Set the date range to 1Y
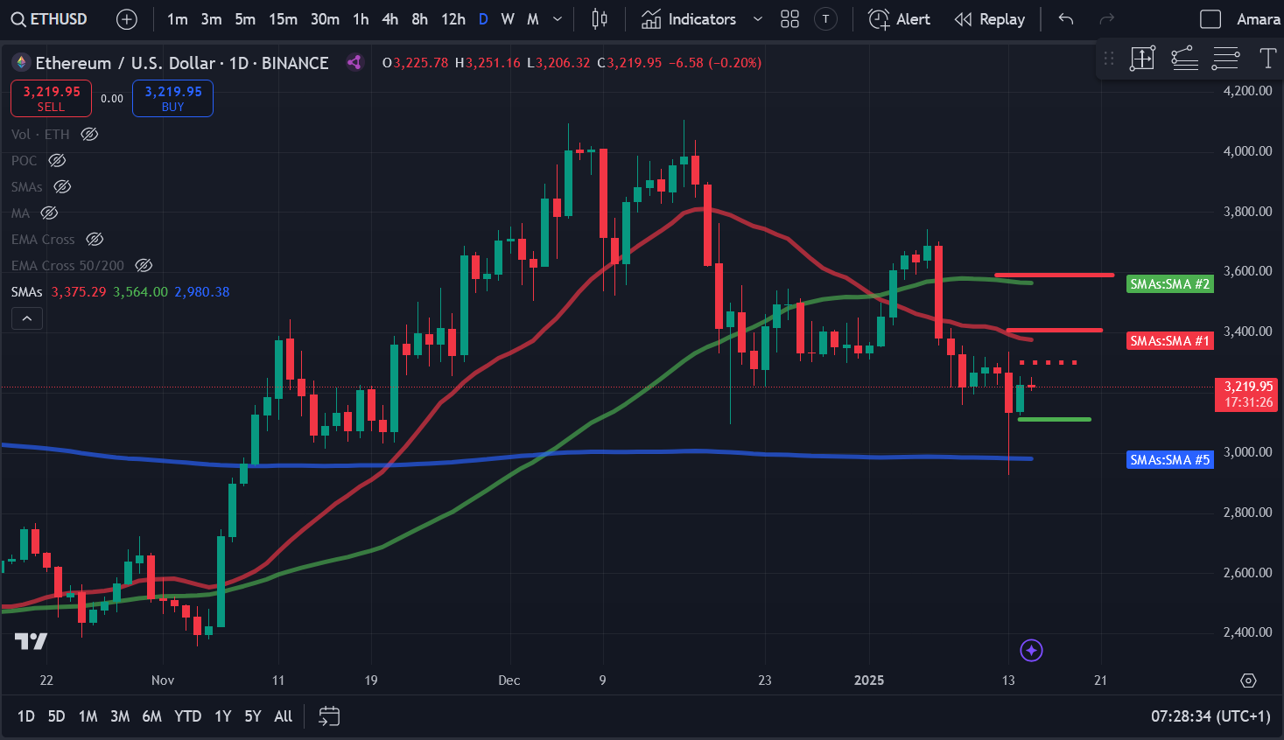The height and width of the screenshot is (740, 1284). (223, 716)
